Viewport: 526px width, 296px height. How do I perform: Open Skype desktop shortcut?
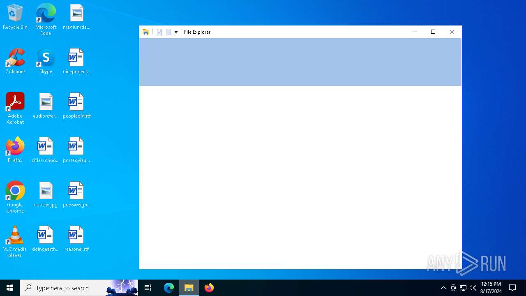(46, 62)
